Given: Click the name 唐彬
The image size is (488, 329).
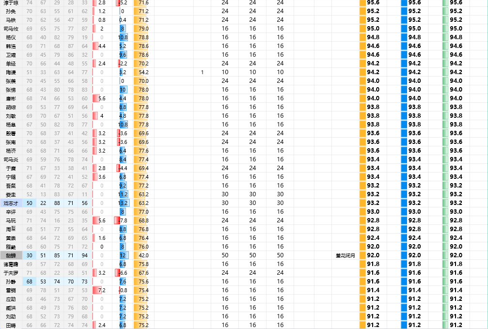Looking at the screenshot, I should [11, 99].
